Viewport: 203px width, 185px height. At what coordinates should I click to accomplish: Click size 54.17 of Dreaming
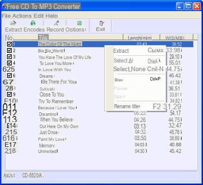coord(176,113)
